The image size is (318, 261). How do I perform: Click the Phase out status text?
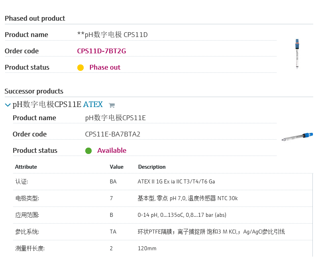[105, 67]
